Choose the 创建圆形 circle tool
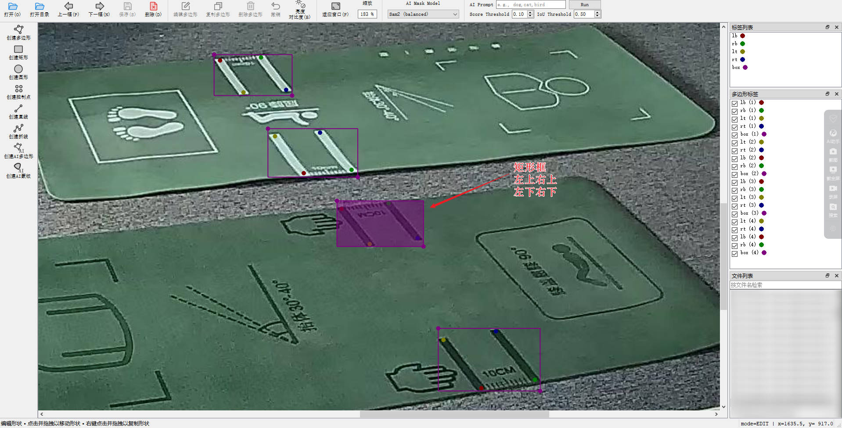Viewport: 842px width, 428px height. pyautogui.click(x=18, y=72)
